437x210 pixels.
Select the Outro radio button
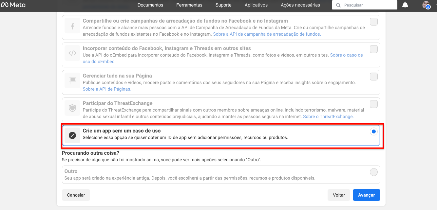(374, 172)
